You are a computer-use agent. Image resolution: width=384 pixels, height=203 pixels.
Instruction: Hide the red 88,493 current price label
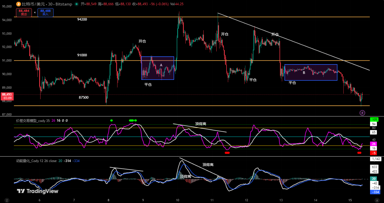pyautogui.click(x=6, y=94)
